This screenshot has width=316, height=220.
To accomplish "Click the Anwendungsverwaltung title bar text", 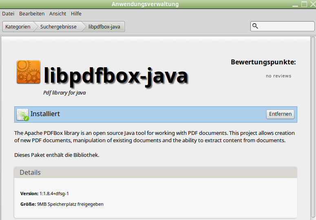I will (145, 4).
